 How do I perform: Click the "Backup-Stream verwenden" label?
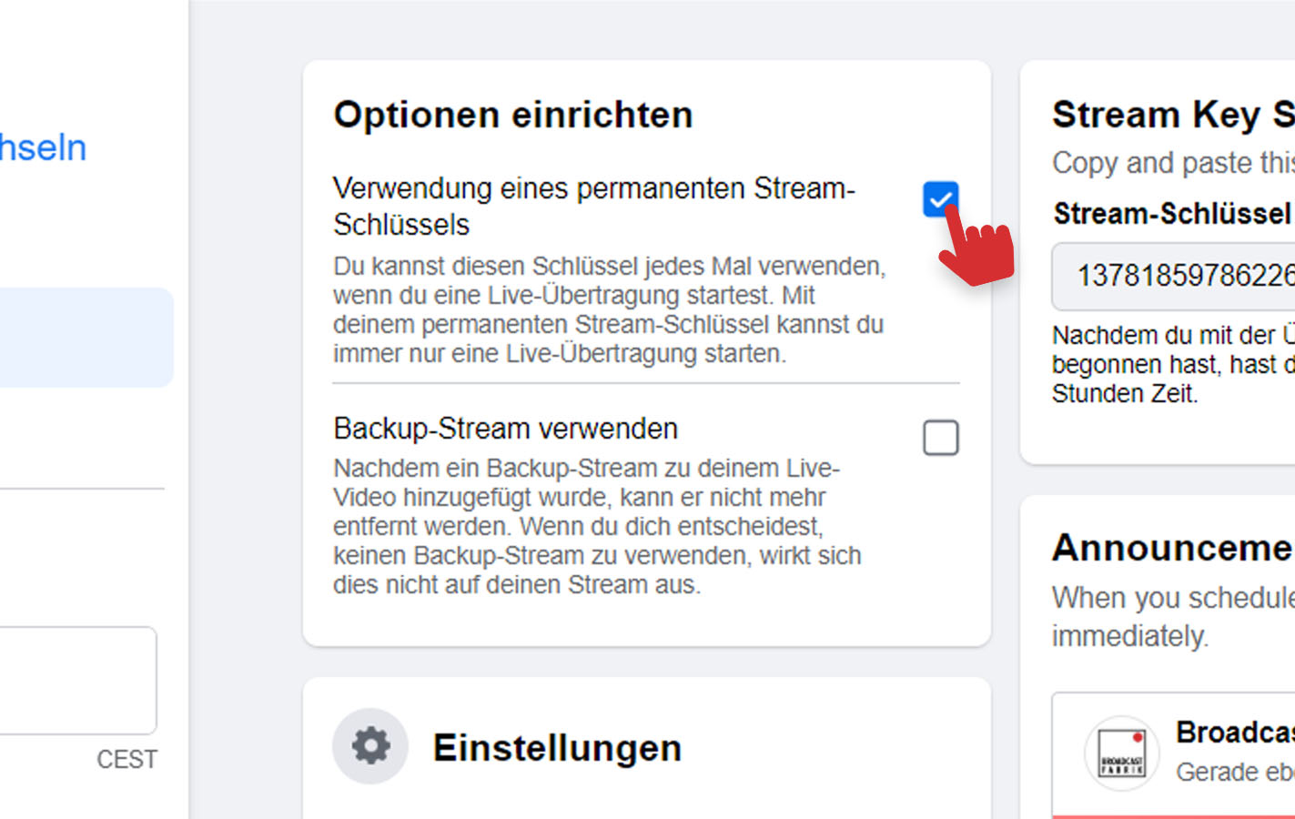(x=505, y=429)
